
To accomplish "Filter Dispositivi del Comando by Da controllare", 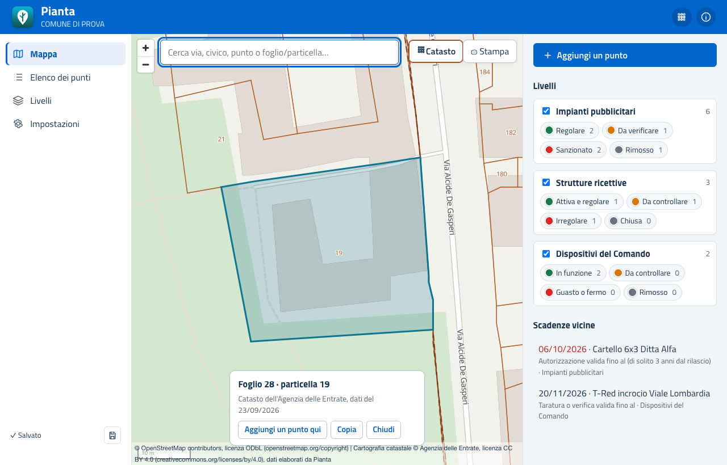I will pos(647,273).
